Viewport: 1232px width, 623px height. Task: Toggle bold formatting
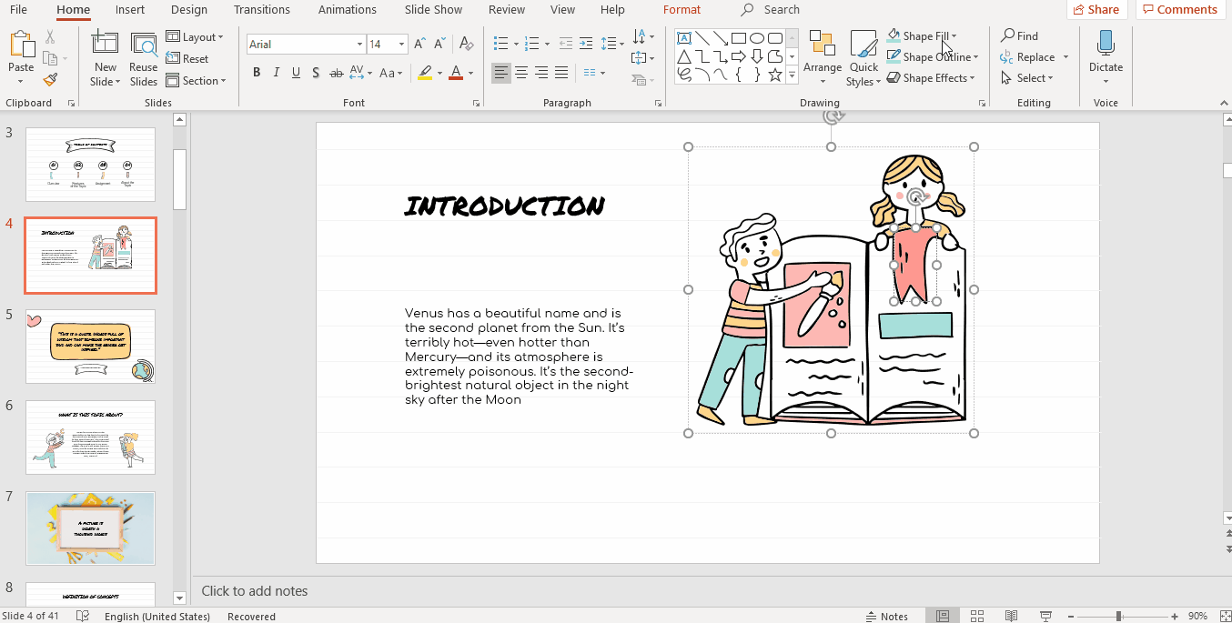coord(257,72)
